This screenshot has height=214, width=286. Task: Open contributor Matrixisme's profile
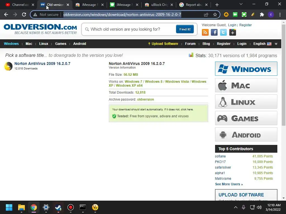(x=223, y=179)
